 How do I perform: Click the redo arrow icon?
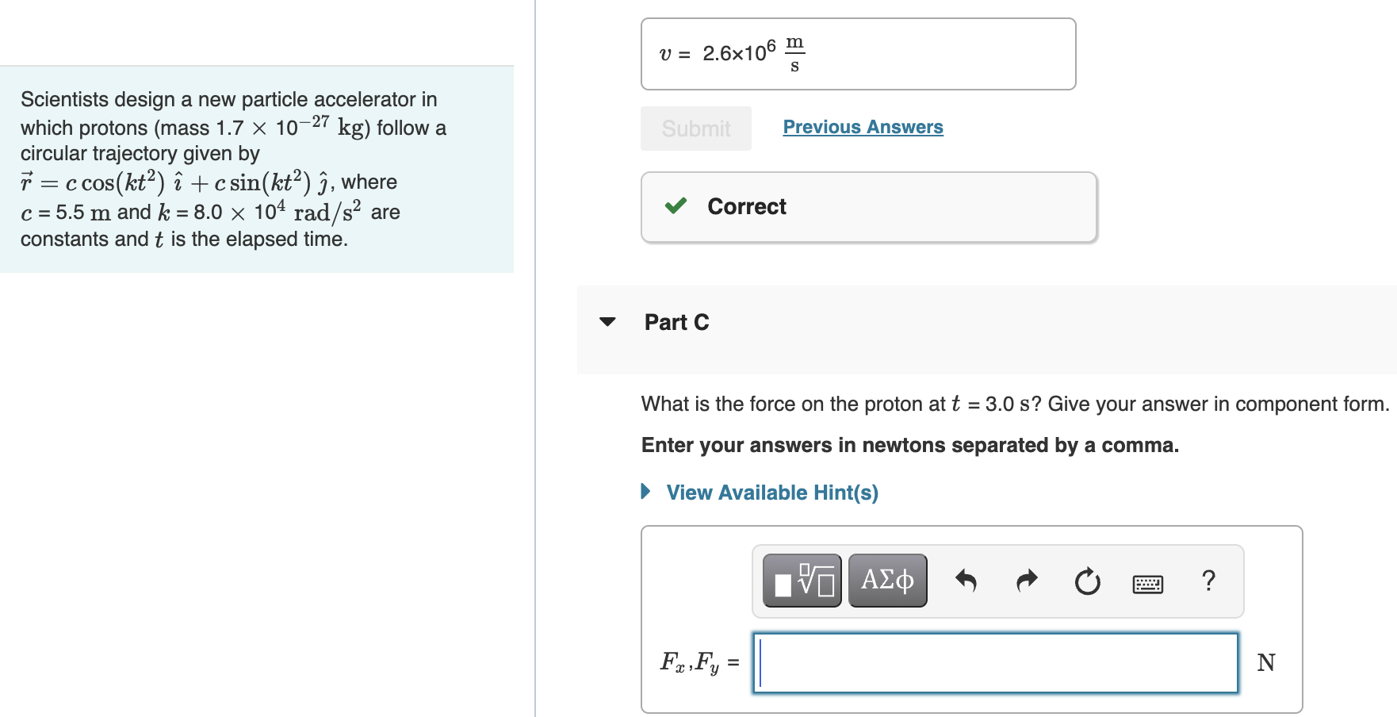pyautogui.click(x=1027, y=581)
